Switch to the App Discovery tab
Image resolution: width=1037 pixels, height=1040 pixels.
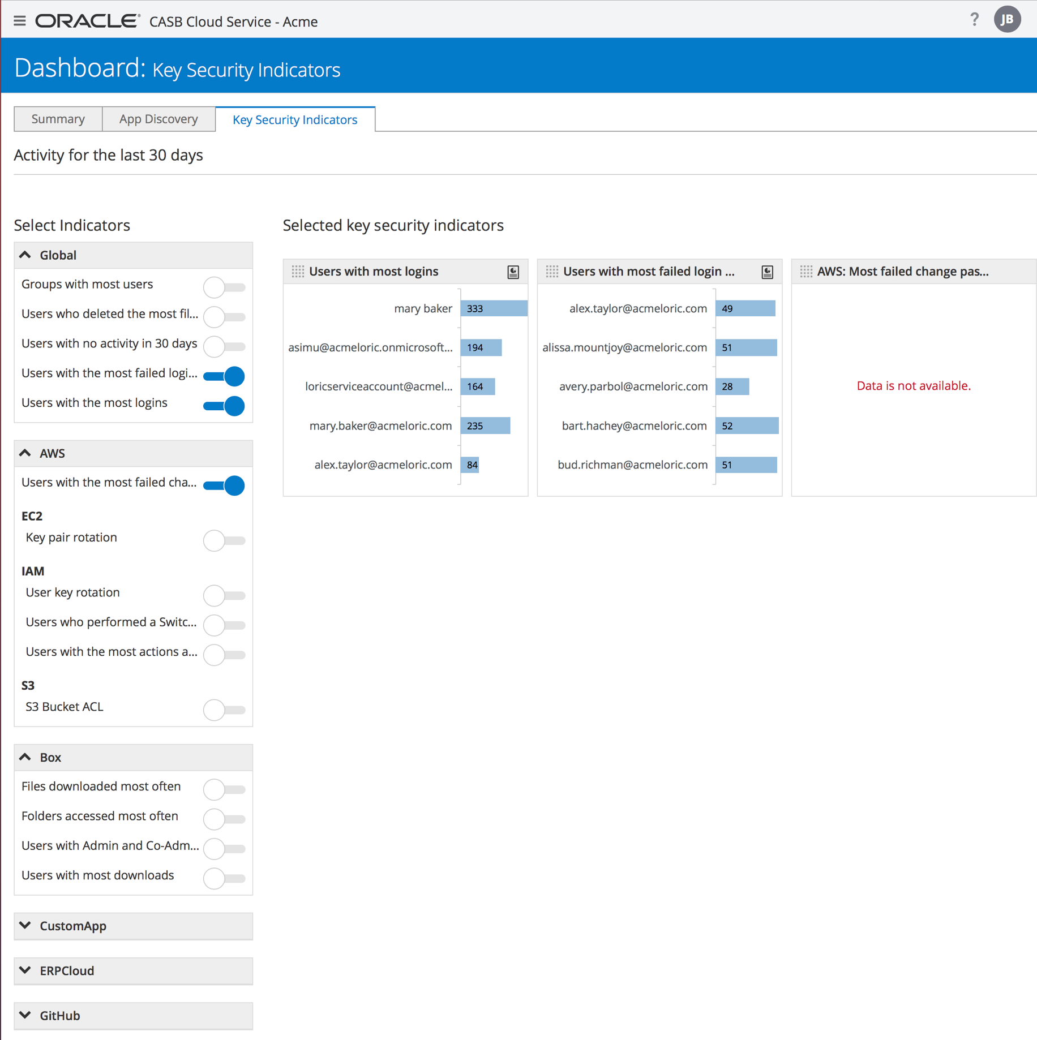[158, 119]
